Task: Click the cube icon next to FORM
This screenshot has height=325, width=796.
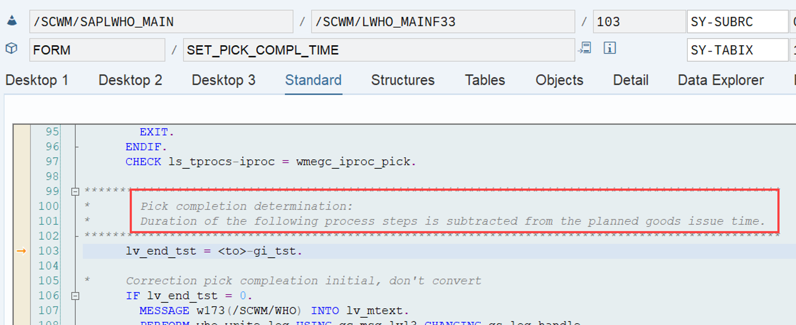Action: pyautogui.click(x=11, y=49)
